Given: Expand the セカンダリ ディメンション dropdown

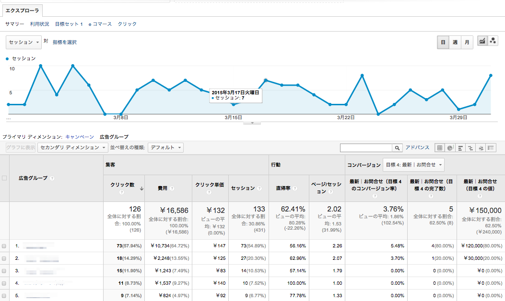Looking at the screenshot, I should (x=72, y=148).
